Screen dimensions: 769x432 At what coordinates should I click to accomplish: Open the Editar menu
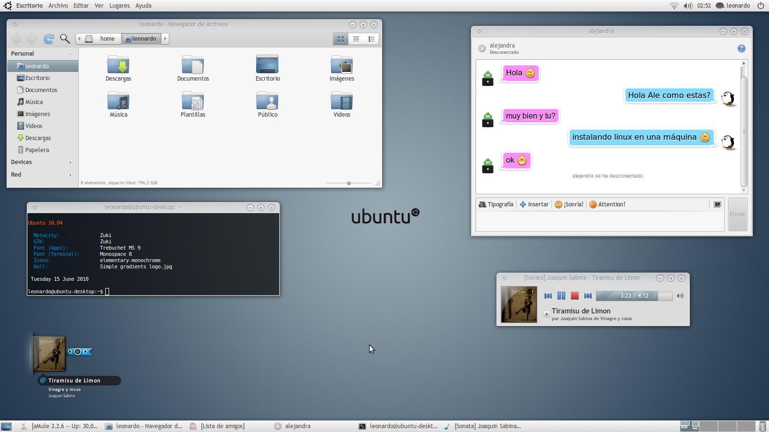[x=81, y=6]
